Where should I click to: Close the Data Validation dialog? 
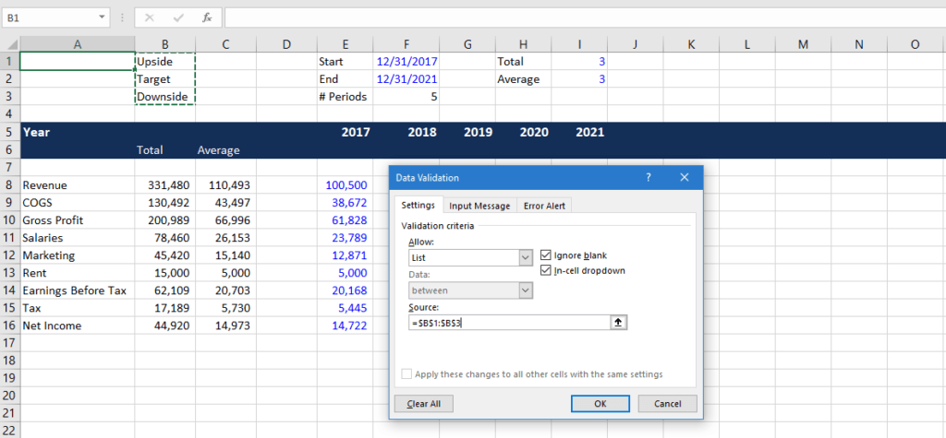(685, 177)
